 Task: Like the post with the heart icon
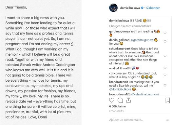click(x=112, y=100)
